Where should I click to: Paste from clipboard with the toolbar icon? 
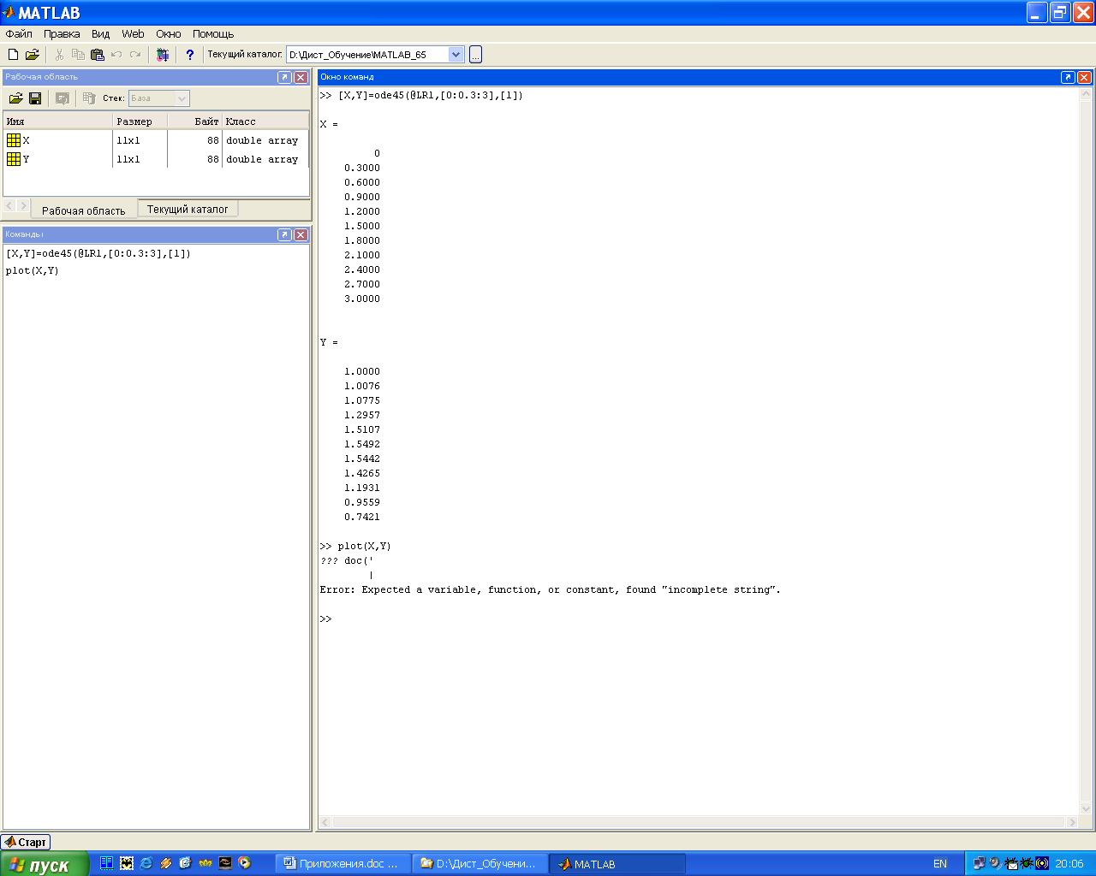[x=97, y=55]
